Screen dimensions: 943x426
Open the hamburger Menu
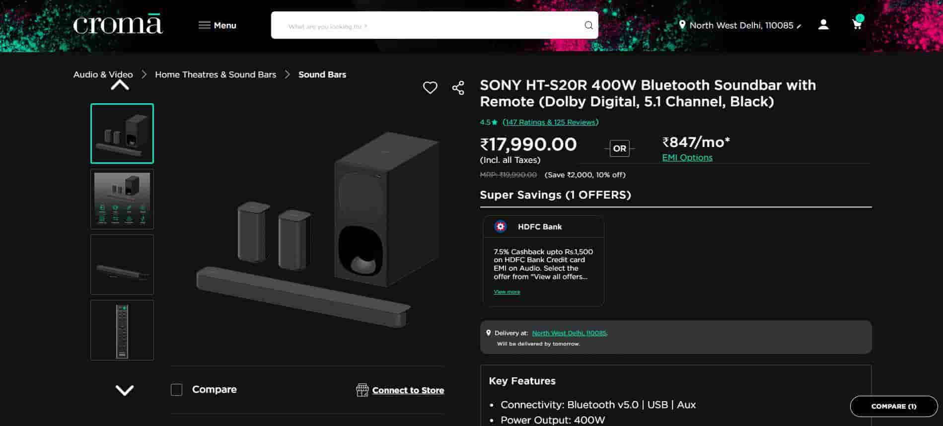tap(218, 25)
